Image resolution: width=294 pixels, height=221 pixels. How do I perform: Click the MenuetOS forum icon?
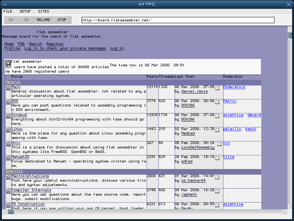point(8,158)
